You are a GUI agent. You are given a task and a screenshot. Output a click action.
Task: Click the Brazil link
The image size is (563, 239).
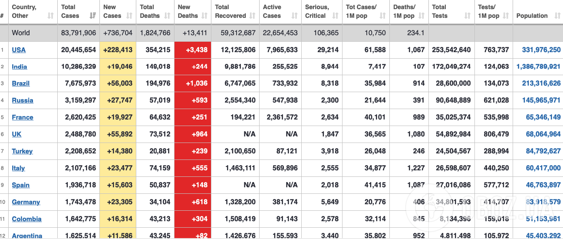(21, 83)
